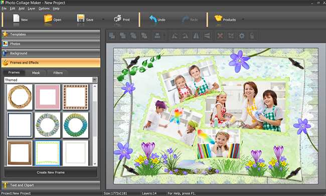Open the Add menu
The image size is (326, 196).
pos(22,8)
